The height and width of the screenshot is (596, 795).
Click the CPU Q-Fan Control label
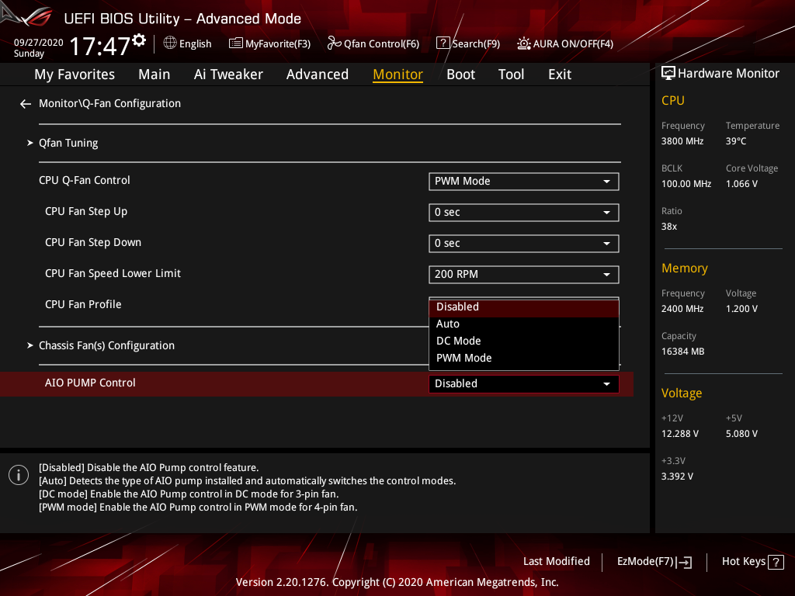[84, 180]
